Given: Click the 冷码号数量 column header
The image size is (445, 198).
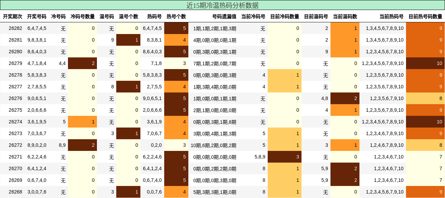Looking at the screenshot, I should [x=82, y=16].
